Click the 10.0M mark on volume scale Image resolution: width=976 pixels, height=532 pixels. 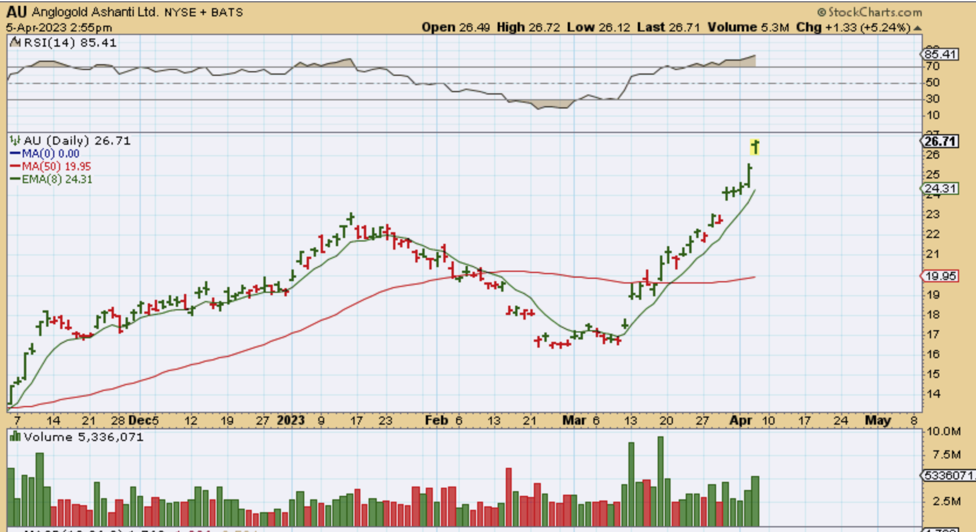pyautogui.click(x=944, y=432)
